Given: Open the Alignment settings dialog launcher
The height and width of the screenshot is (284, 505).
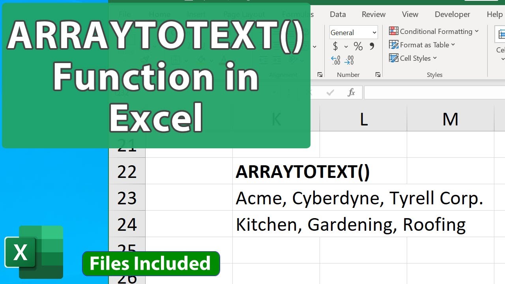Looking at the screenshot, I should coord(320,75).
